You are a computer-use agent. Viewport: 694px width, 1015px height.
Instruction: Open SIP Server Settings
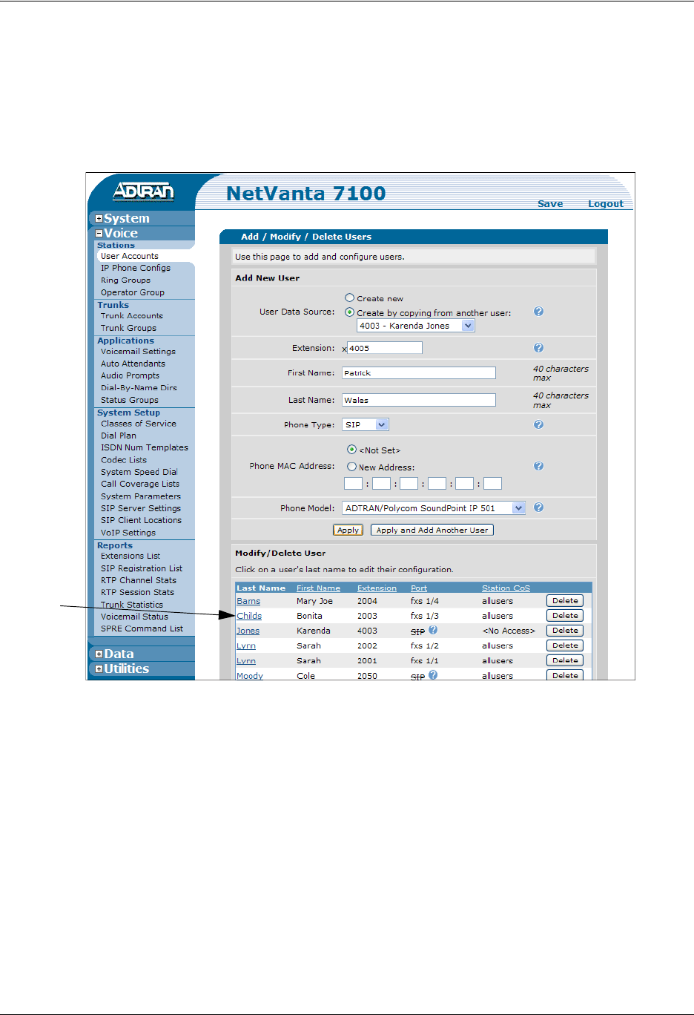(x=141, y=508)
